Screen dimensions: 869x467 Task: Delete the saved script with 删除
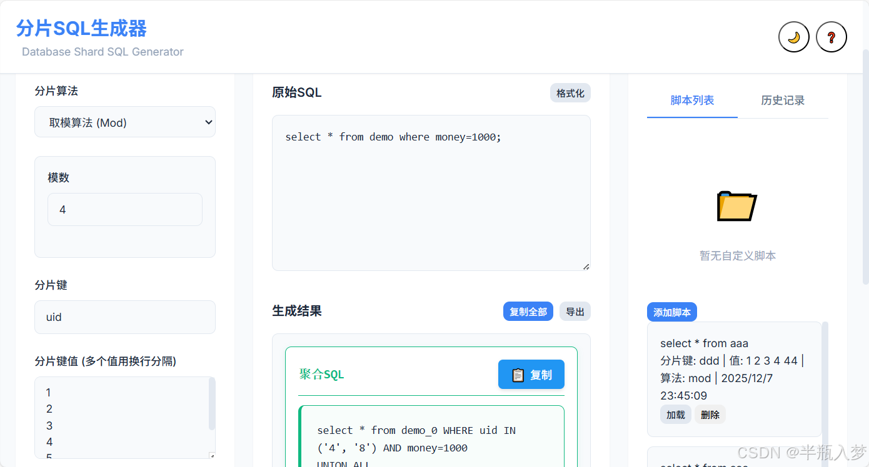710,414
